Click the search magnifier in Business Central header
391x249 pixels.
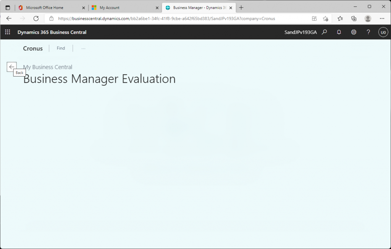point(324,32)
